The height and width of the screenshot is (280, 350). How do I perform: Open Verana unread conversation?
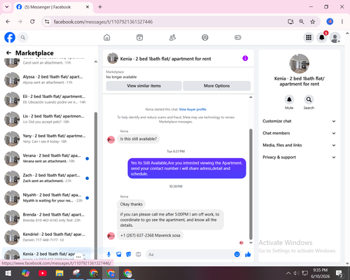point(48,158)
